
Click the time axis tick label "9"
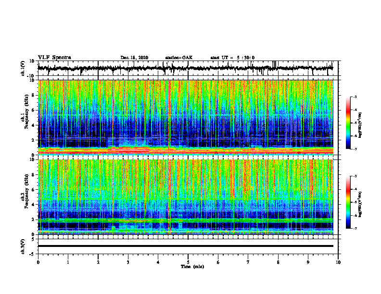[308, 262]
